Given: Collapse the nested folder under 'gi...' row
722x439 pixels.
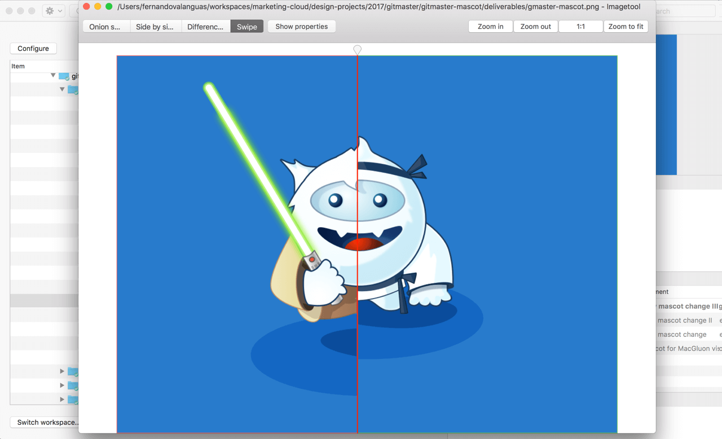Looking at the screenshot, I should [62, 89].
